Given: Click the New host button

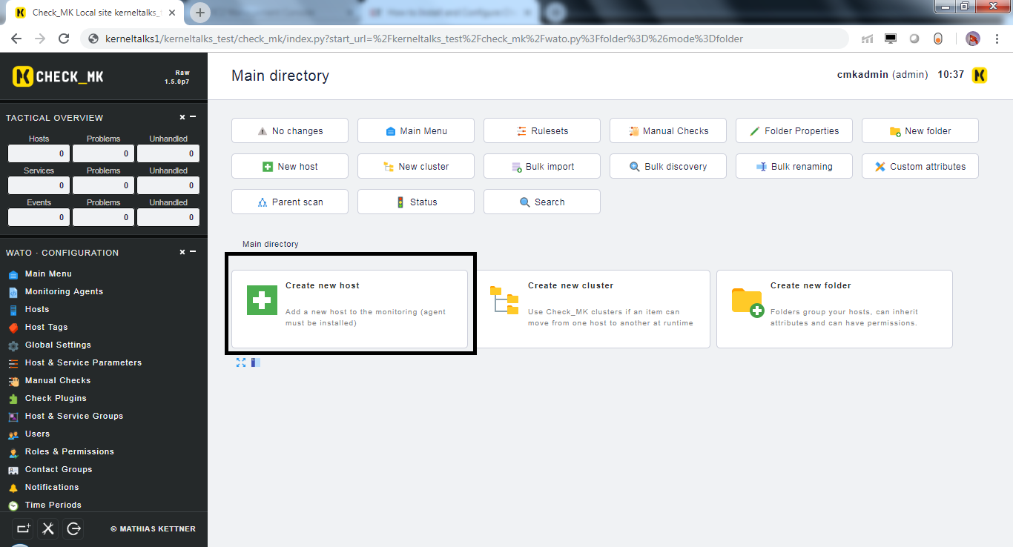Looking at the screenshot, I should coord(289,166).
